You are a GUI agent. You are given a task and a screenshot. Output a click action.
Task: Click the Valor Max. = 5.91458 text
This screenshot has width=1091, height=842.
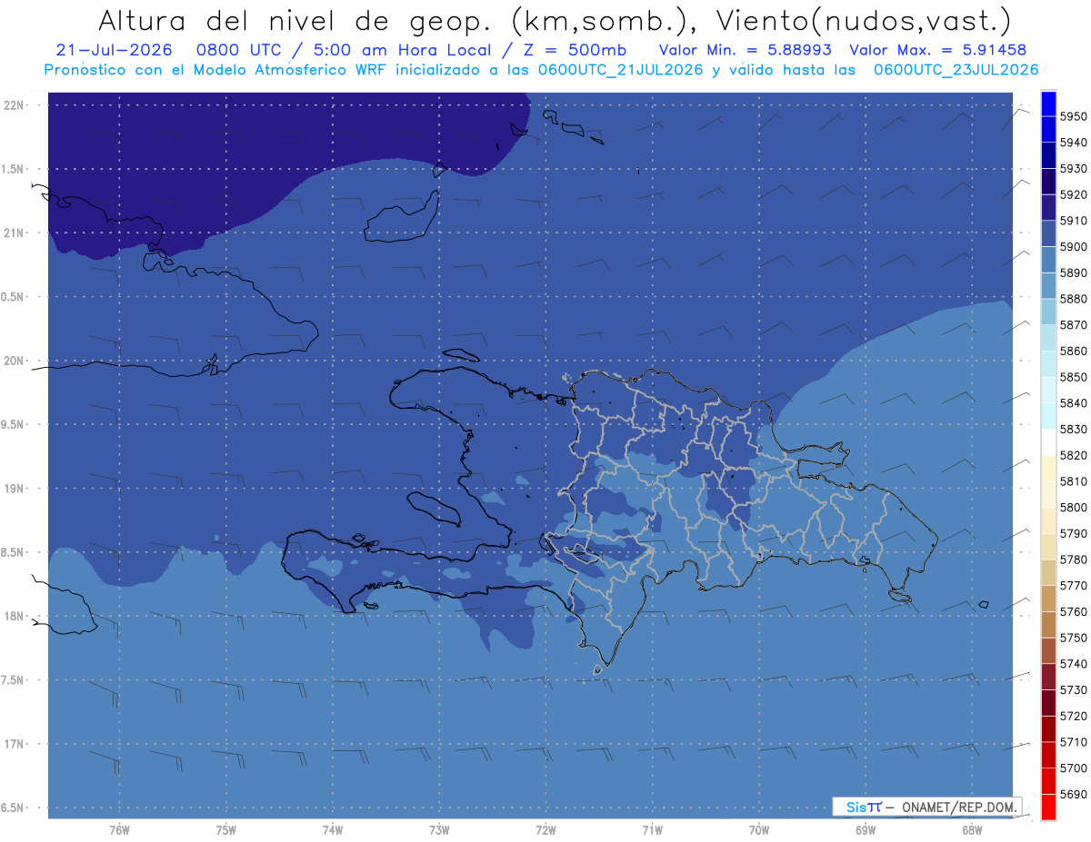click(x=938, y=50)
